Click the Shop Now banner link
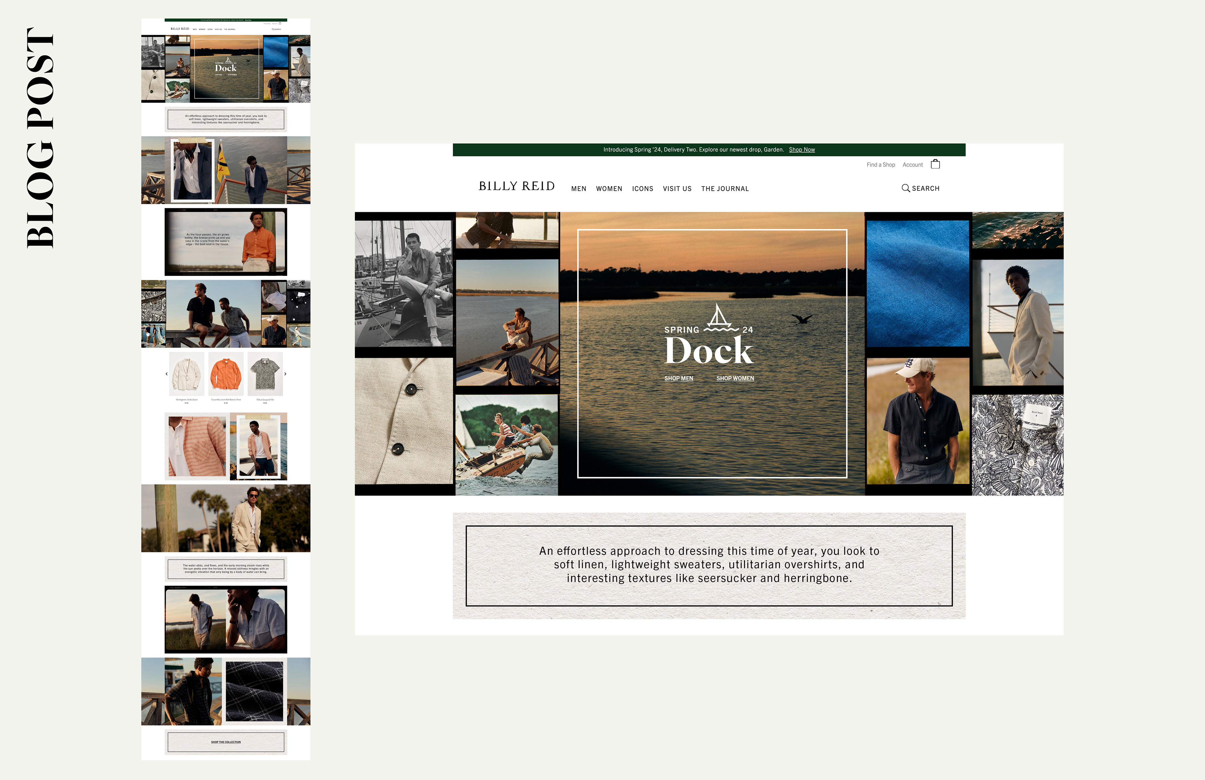This screenshot has width=1205, height=780. [x=801, y=150]
